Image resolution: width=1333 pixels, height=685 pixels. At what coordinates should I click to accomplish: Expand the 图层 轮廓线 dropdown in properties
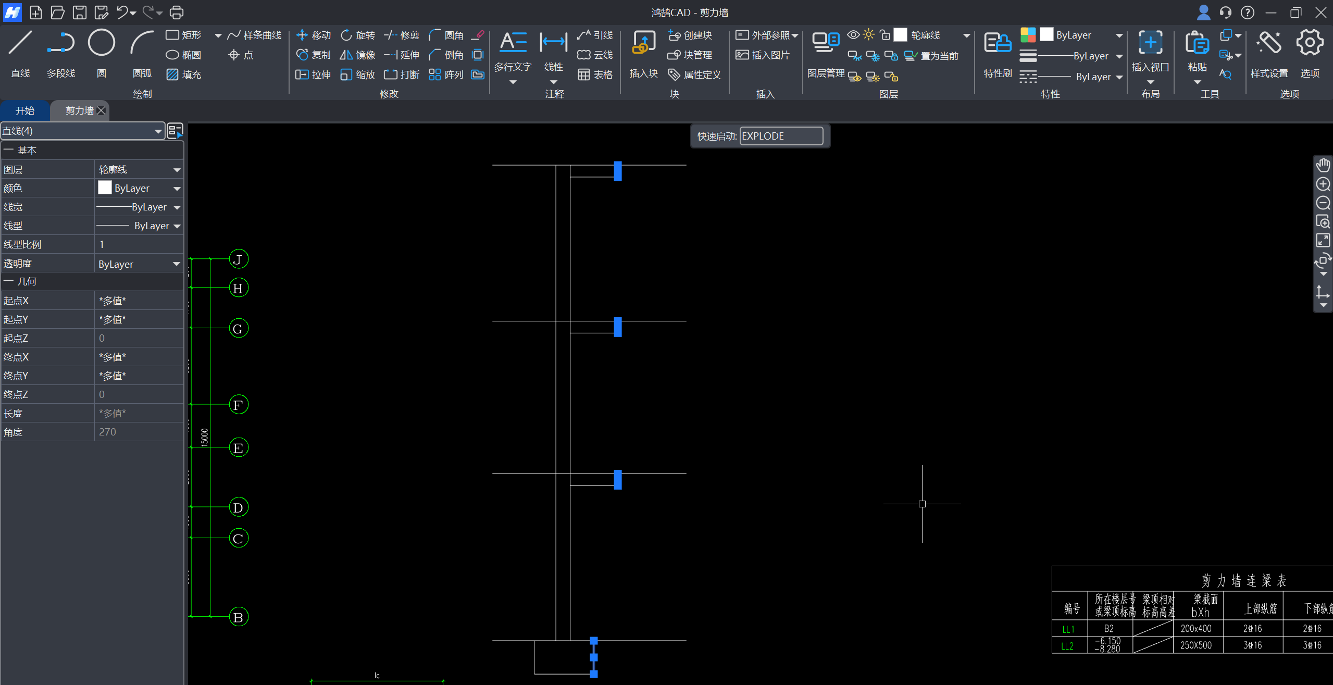pyautogui.click(x=177, y=170)
